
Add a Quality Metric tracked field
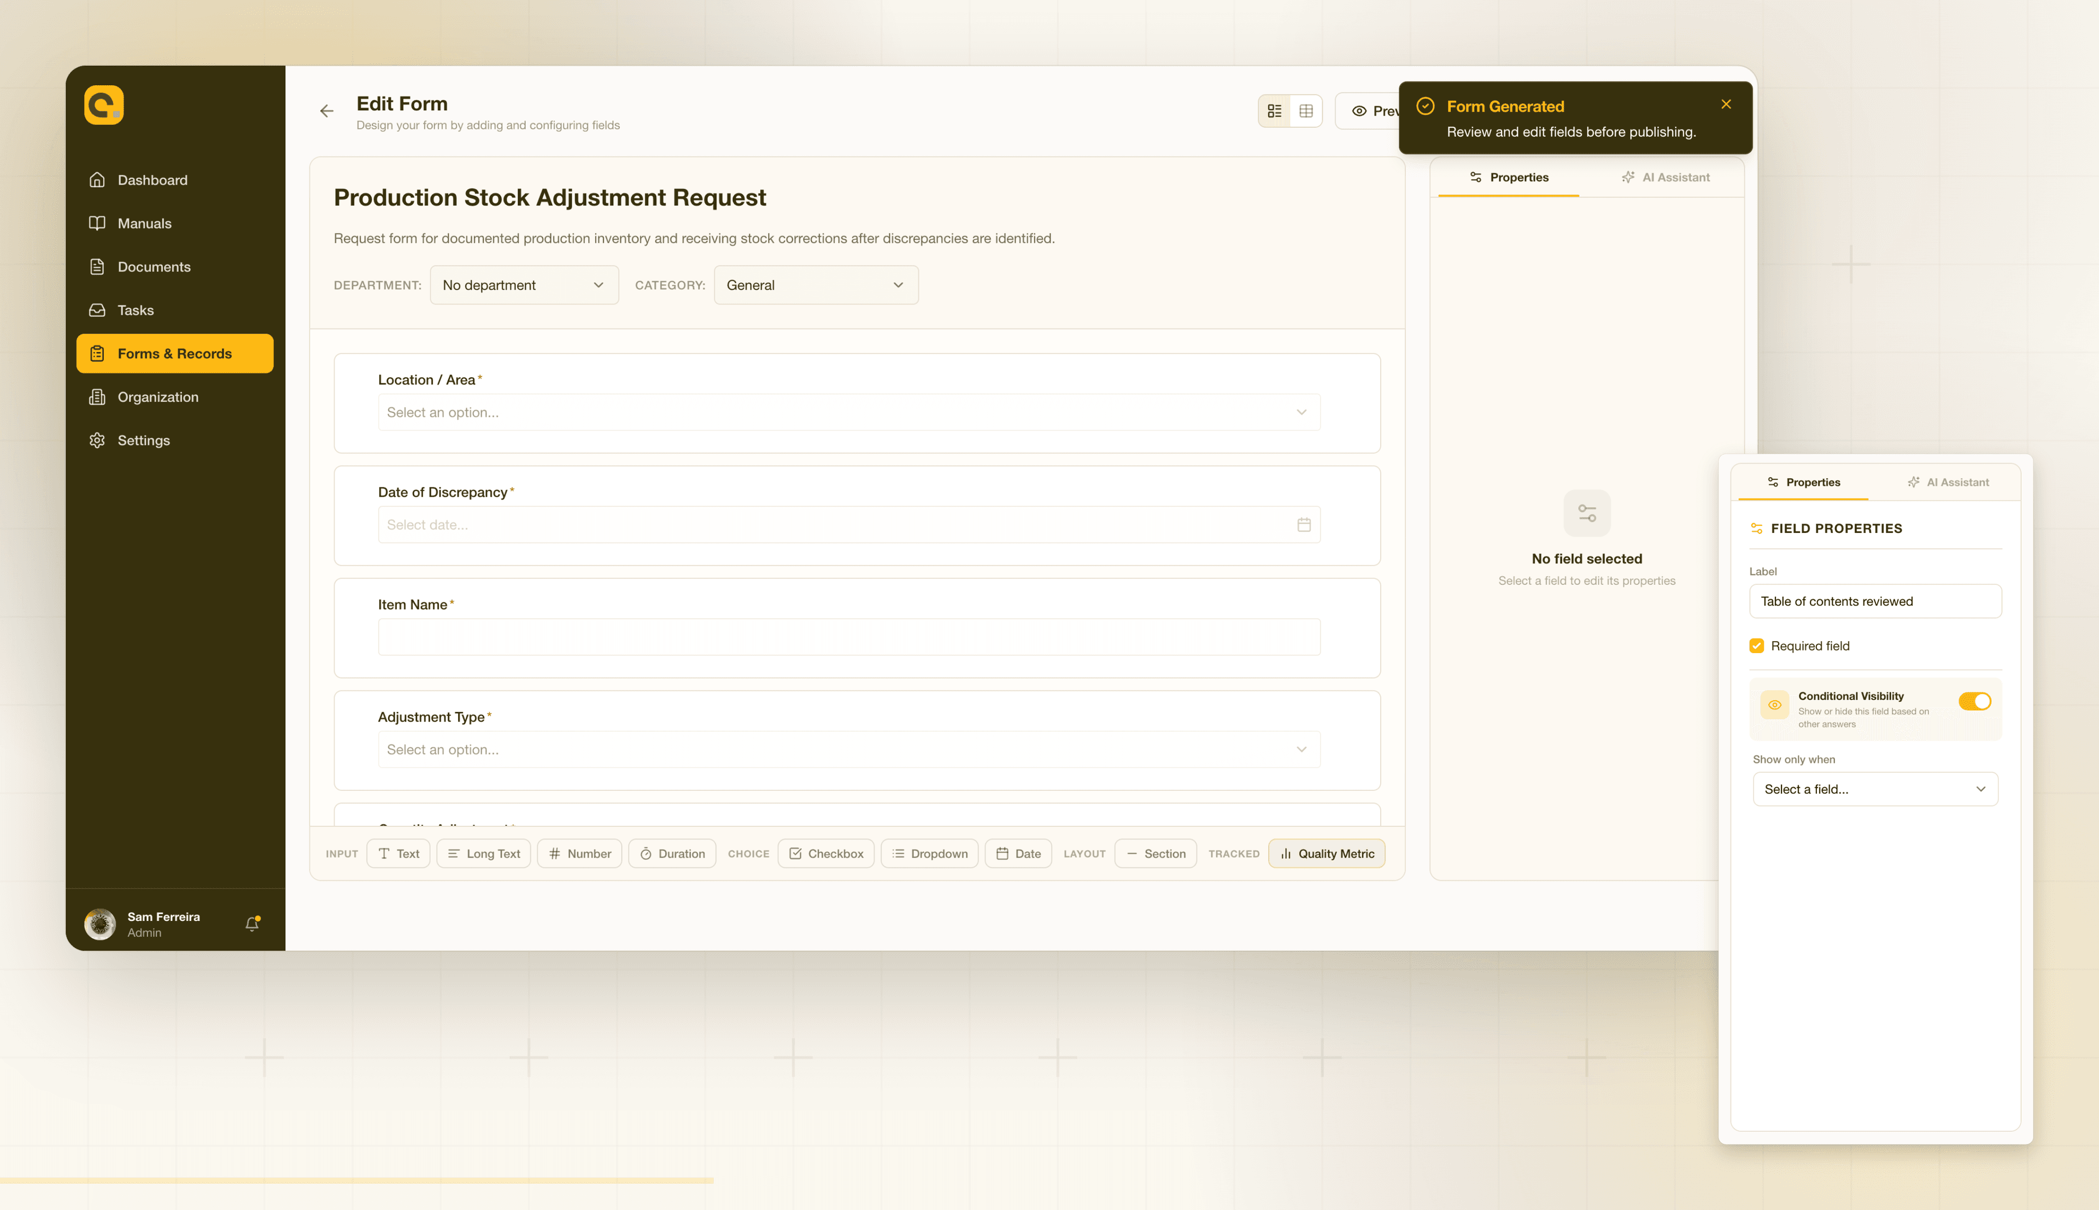(x=1327, y=854)
